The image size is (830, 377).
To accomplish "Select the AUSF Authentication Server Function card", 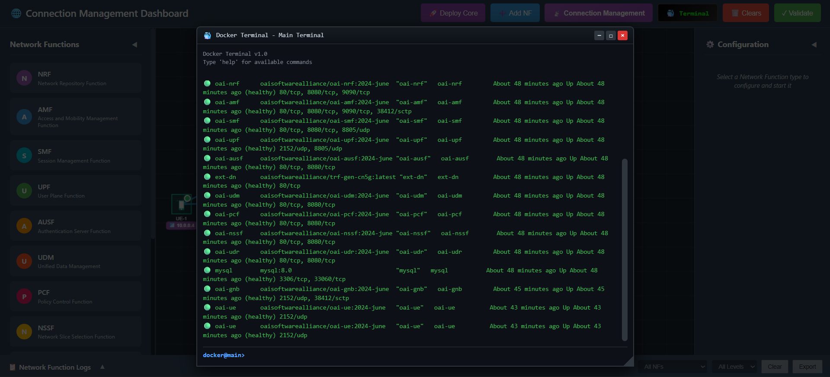I will coord(76,226).
